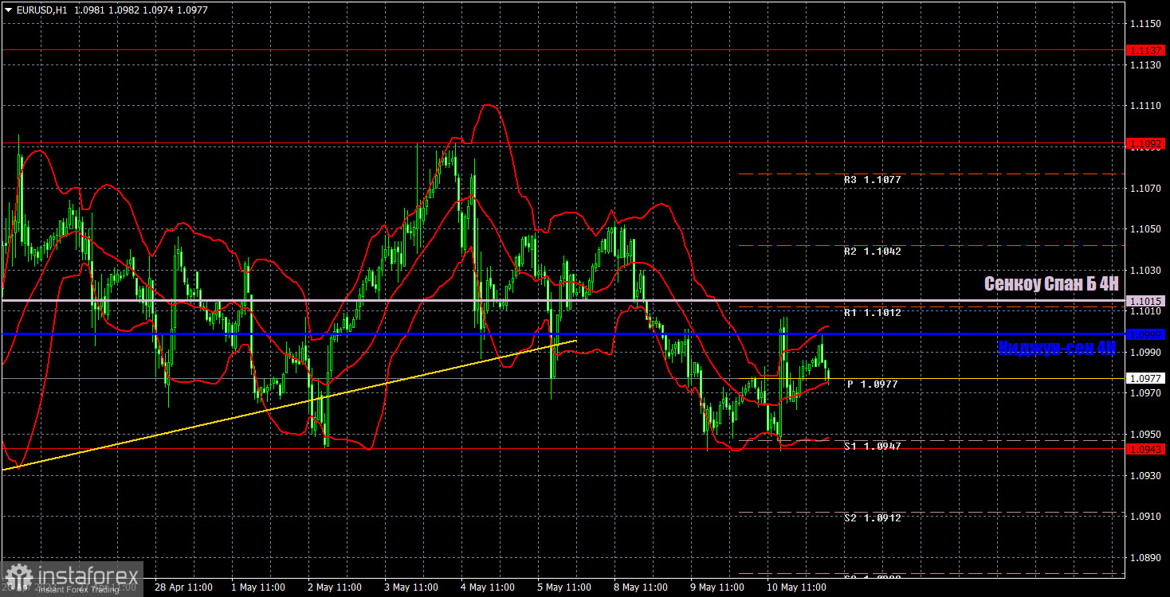Click the 9 May 11:00 date label
The width and height of the screenshot is (1170, 597).
[717, 587]
